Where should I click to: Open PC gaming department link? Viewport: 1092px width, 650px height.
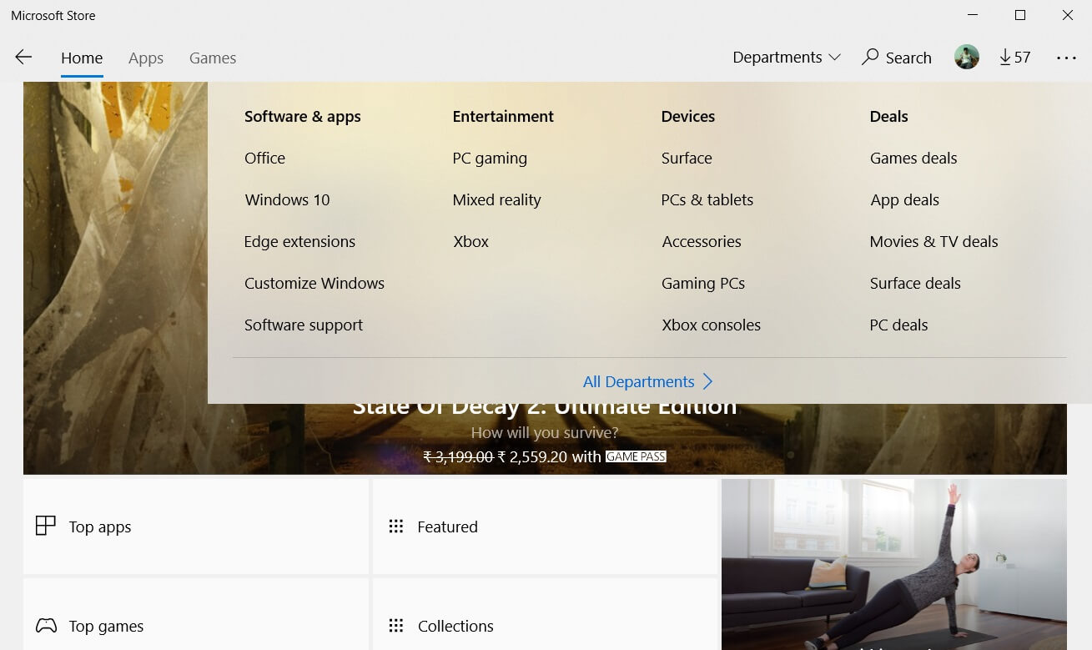click(490, 158)
